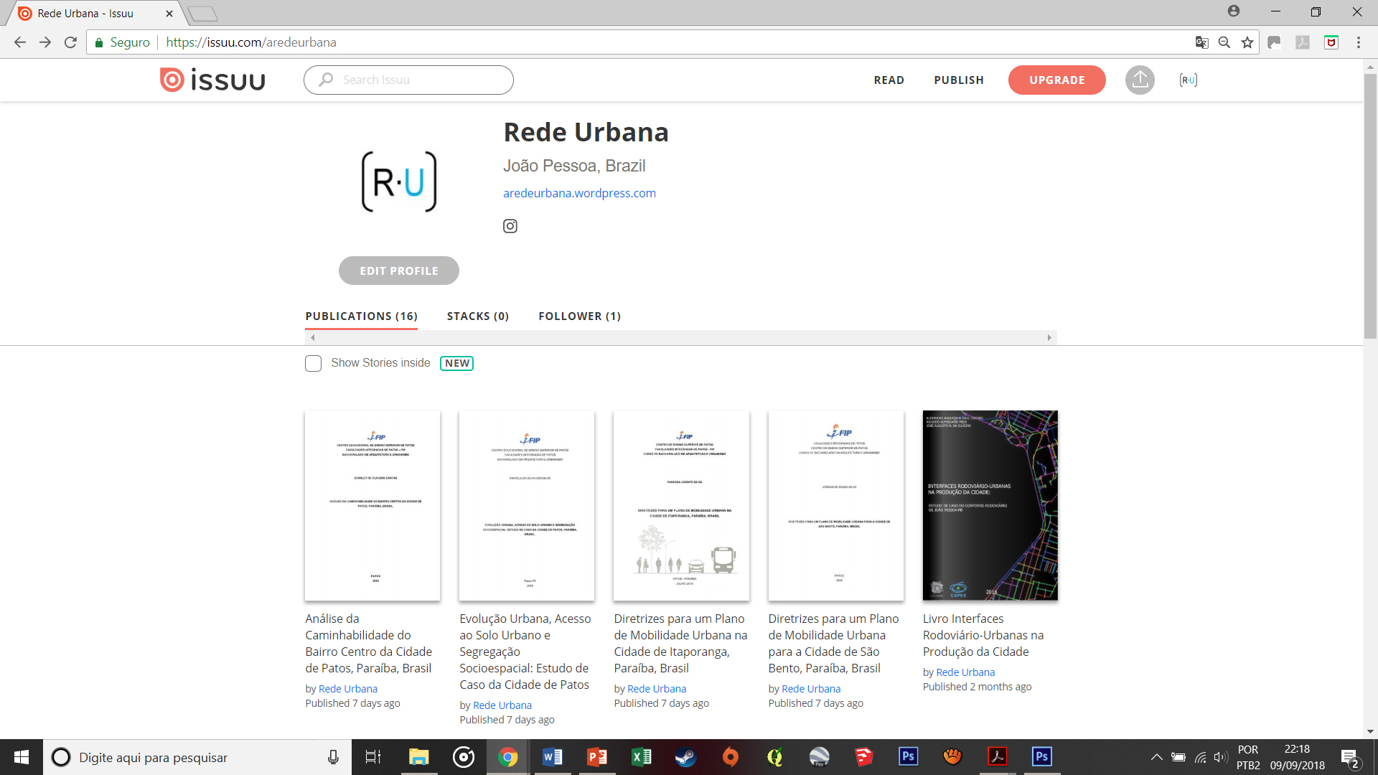1378x775 pixels.
Task: Enable Show Stories inside checkbox
Action: [313, 363]
